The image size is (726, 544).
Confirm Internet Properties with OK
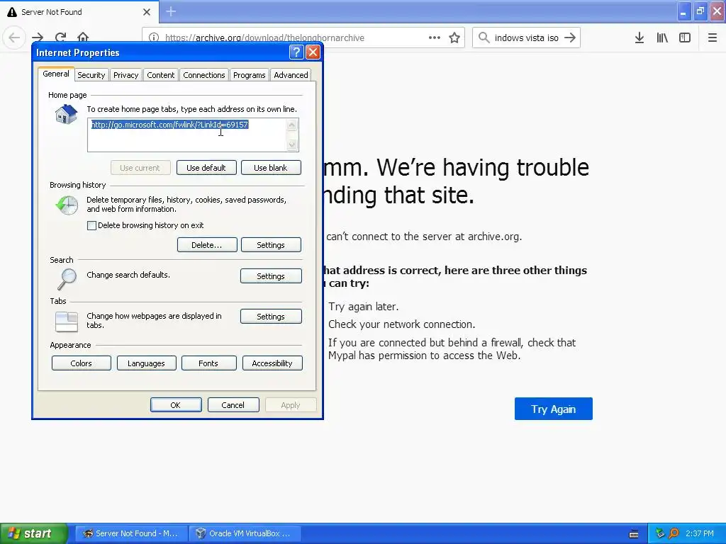(x=176, y=405)
